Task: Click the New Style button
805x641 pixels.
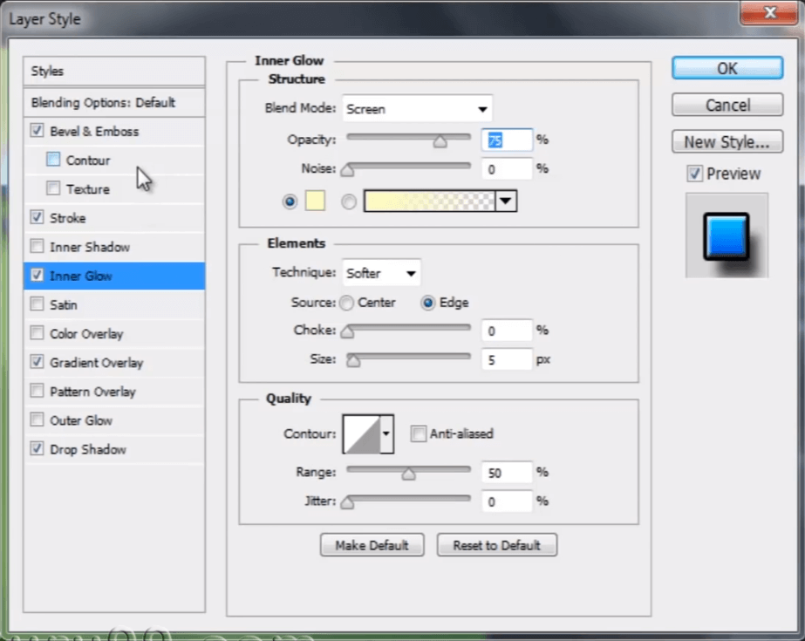Action: coord(727,141)
